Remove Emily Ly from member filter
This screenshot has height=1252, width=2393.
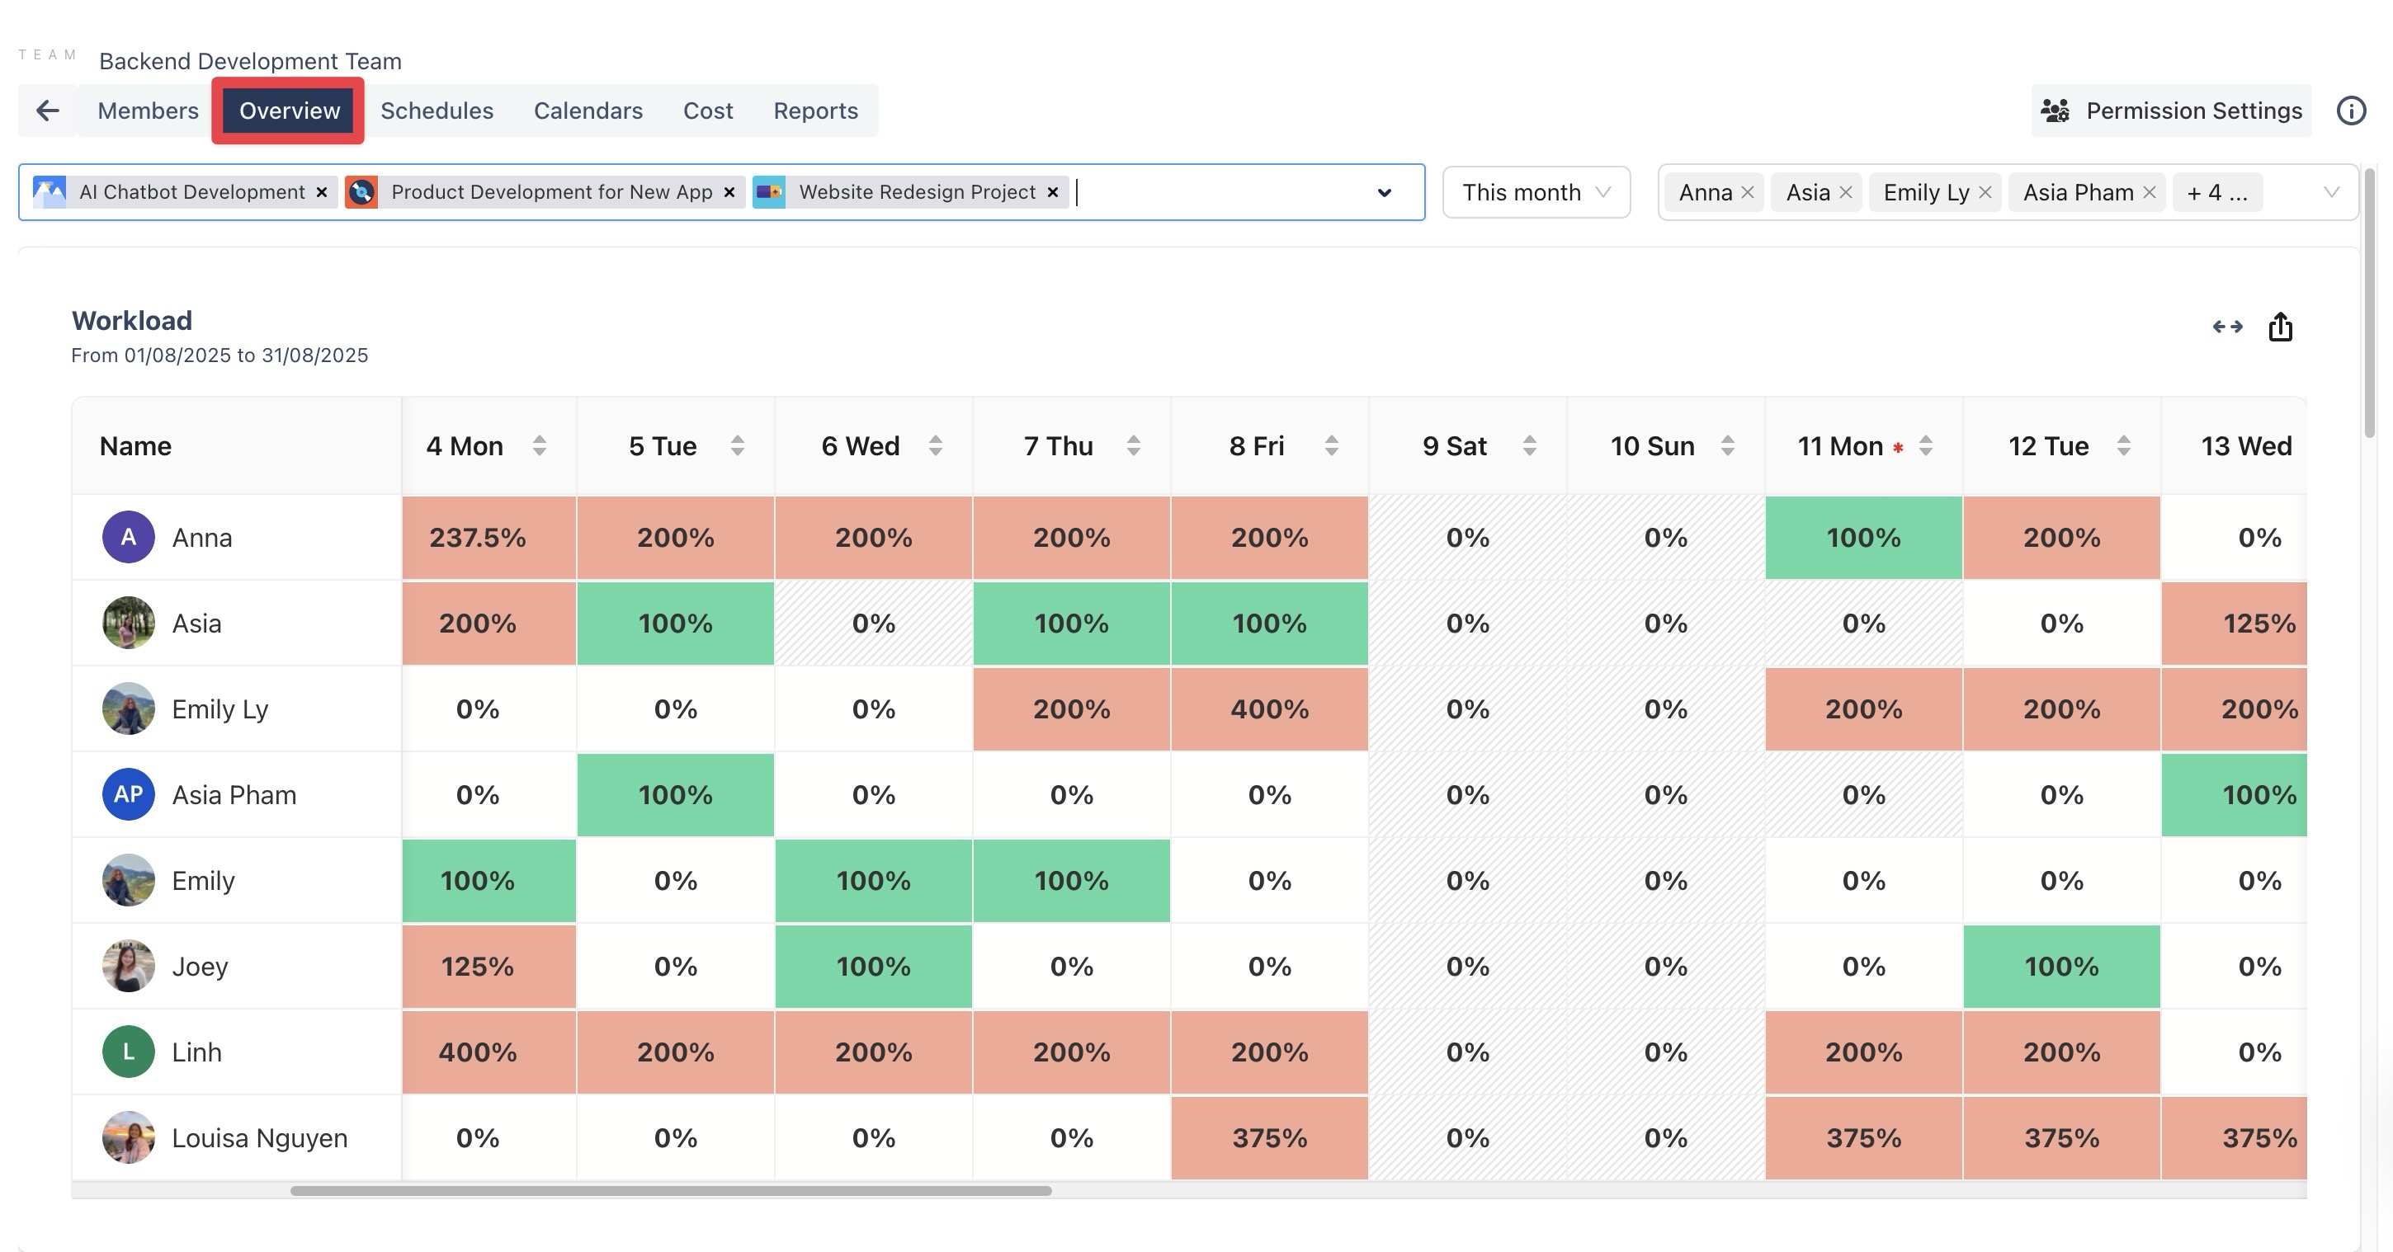[x=1985, y=192]
